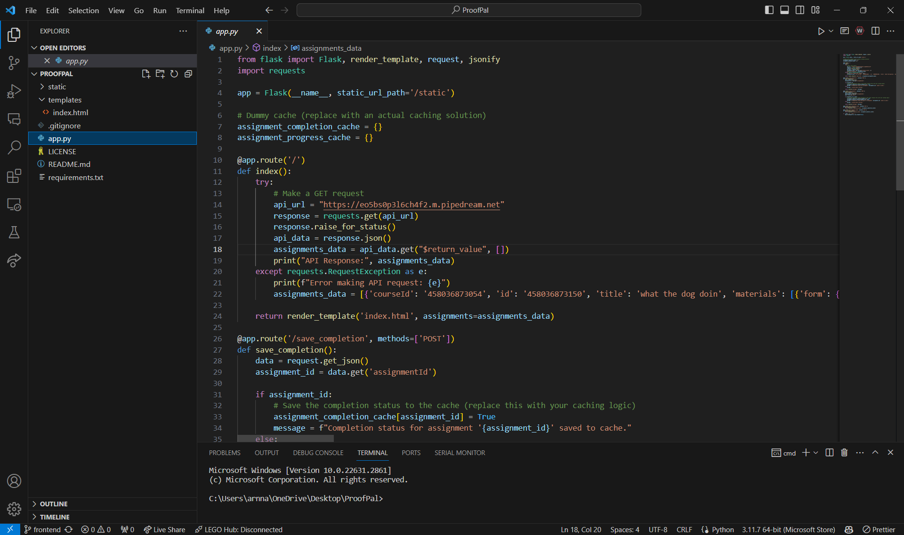Image resolution: width=904 pixels, height=535 pixels.
Task: Click Live Share in status bar
Action: click(x=164, y=529)
